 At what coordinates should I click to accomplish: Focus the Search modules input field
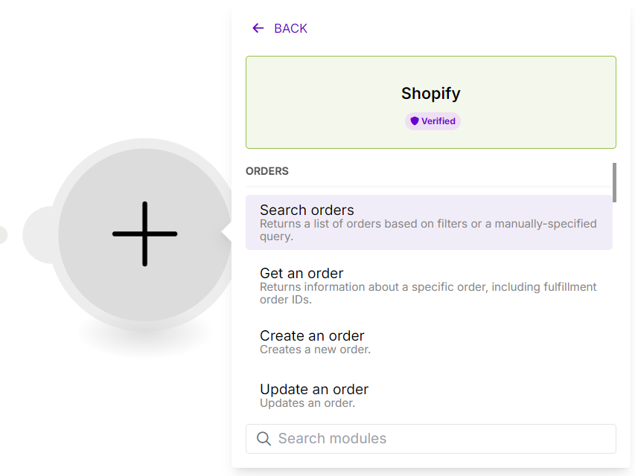[439, 439]
